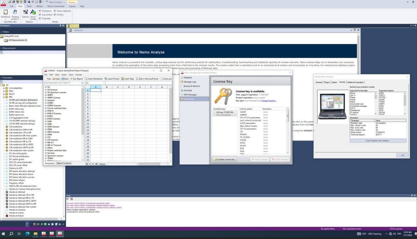Open the Tools ribbon tab

click(x=29, y=6)
